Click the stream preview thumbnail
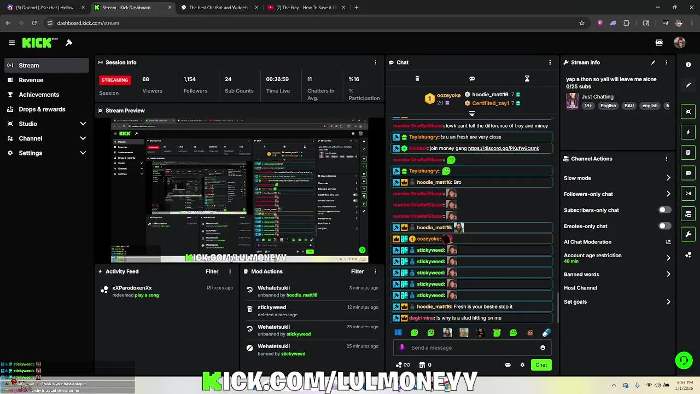 click(240, 190)
